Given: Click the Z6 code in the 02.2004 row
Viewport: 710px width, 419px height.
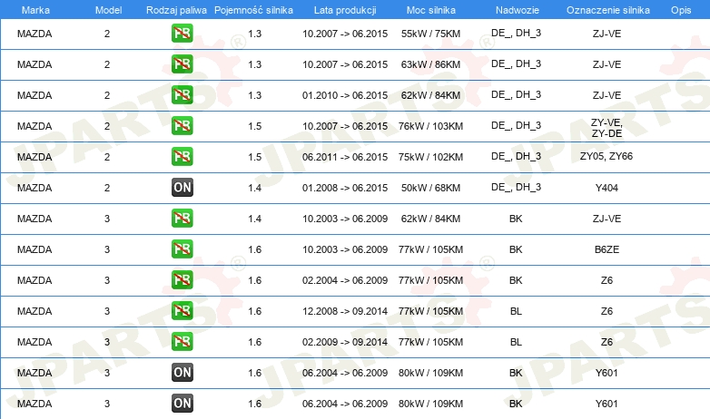Looking at the screenshot, I should (606, 280).
